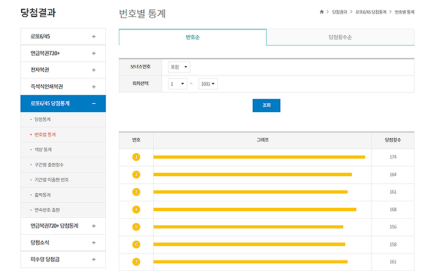This screenshot has height=271, width=433.
Task: Open 전자복권 sidebar menu
Action: [x=63, y=70]
